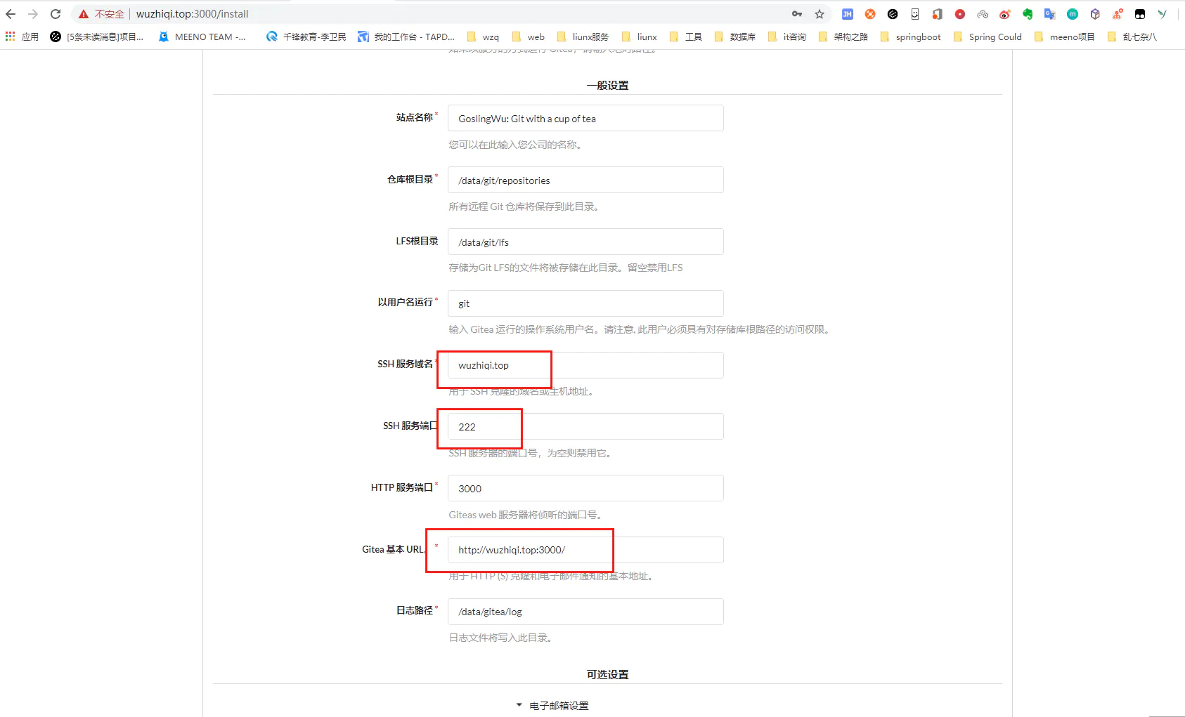Open the Office-style extension icon
This screenshot has width=1185, height=717.
[x=938, y=14]
